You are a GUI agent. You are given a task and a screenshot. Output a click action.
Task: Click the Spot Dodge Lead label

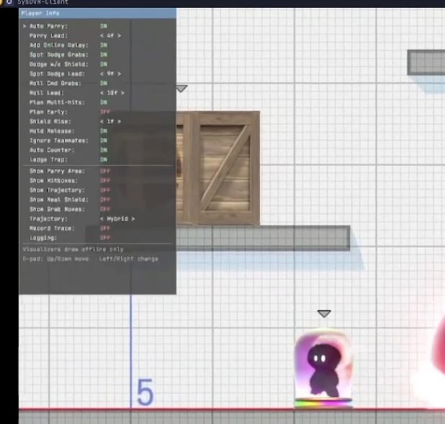(58, 73)
